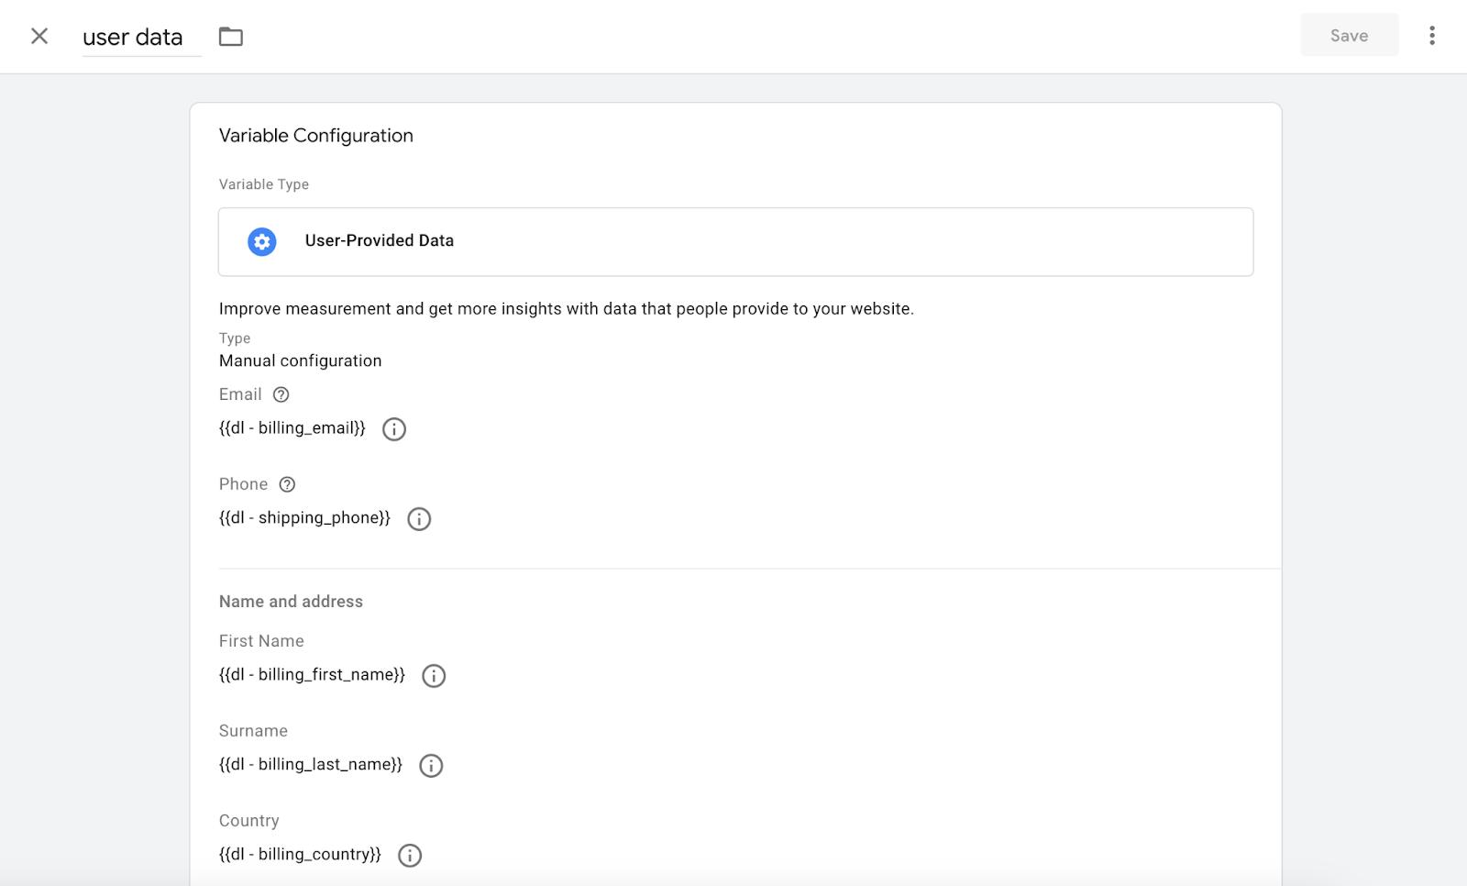Open the three-dot more options menu

(1431, 36)
